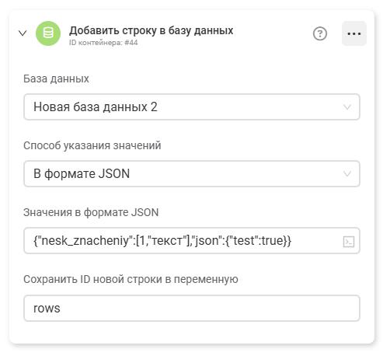Open help via the question mark icon
Screen dimensions: 383x356
(x=320, y=33)
